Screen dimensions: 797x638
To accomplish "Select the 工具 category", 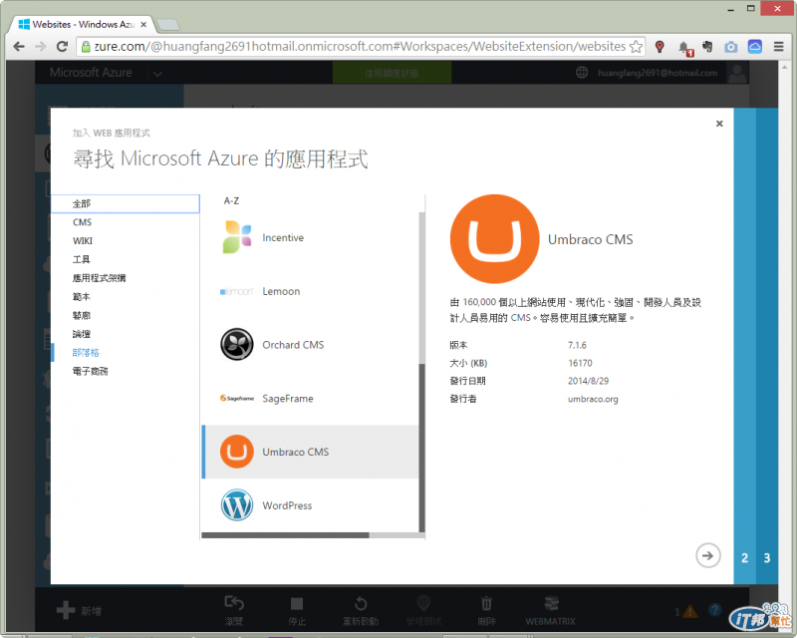I will tap(126, 259).
